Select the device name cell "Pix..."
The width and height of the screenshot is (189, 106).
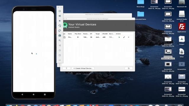70,37
